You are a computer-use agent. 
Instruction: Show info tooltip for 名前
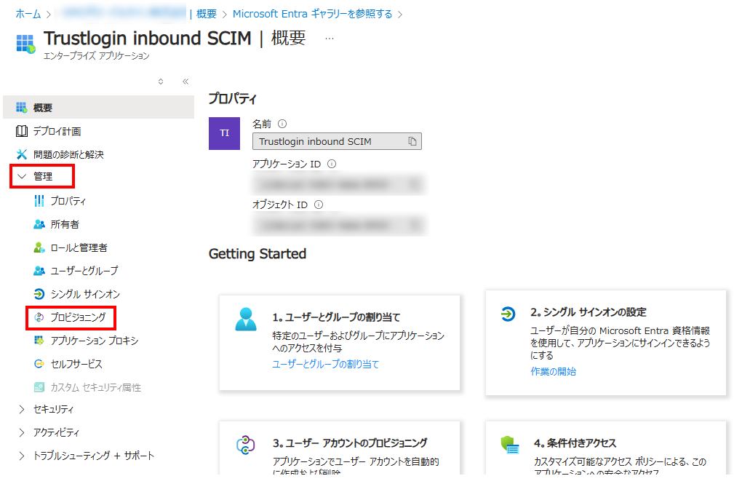pyautogui.click(x=282, y=124)
